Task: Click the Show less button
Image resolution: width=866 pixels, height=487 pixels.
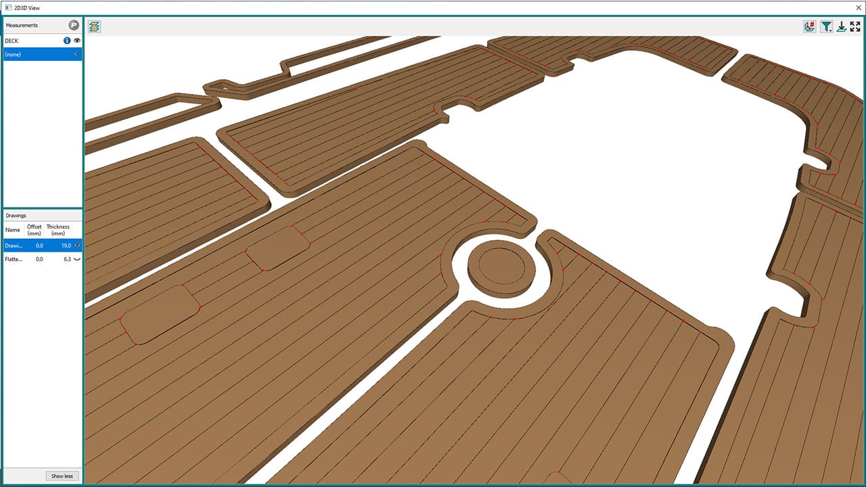Action: click(x=62, y=476)
